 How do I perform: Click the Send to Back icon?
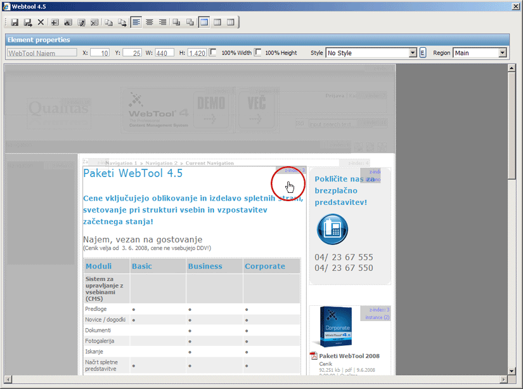[190, 22]
